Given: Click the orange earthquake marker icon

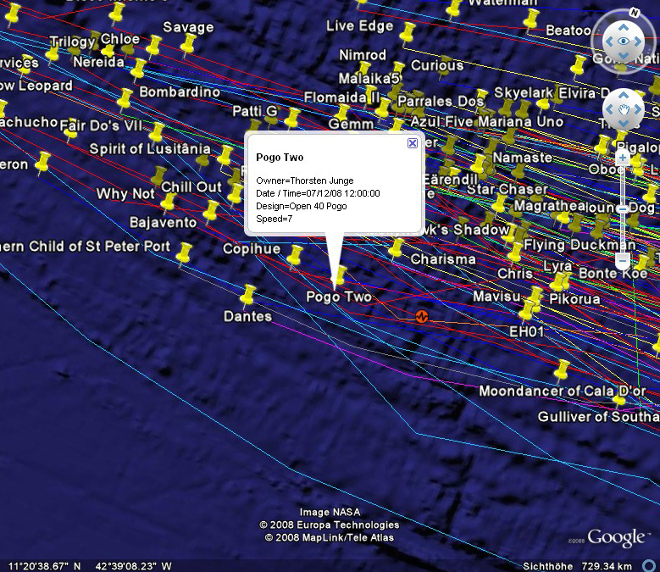Looking at the screenshot, I should click(421, 316).
